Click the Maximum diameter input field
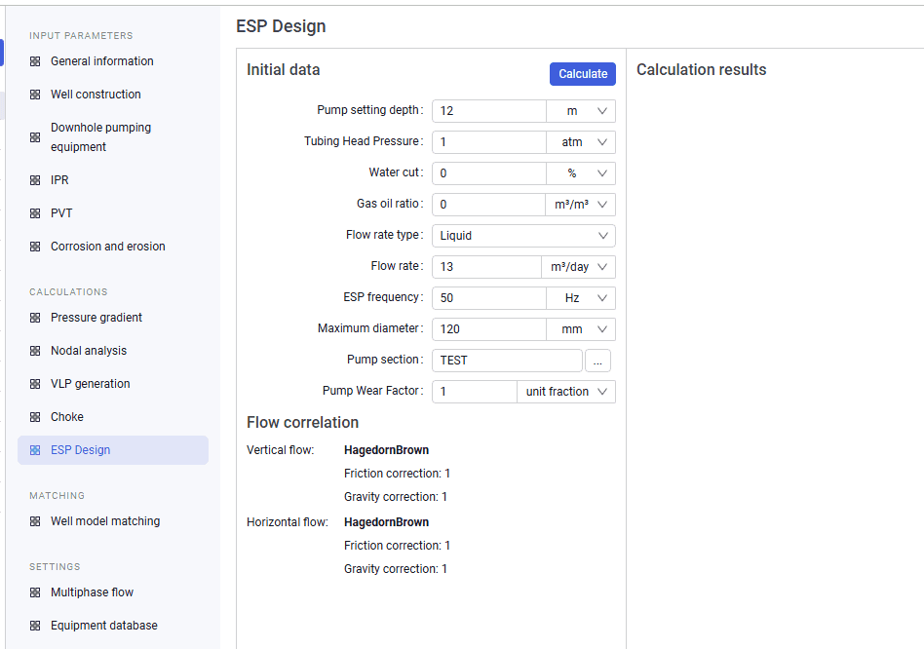The width and height of the screenshot is (924, 649). point(489,329)
